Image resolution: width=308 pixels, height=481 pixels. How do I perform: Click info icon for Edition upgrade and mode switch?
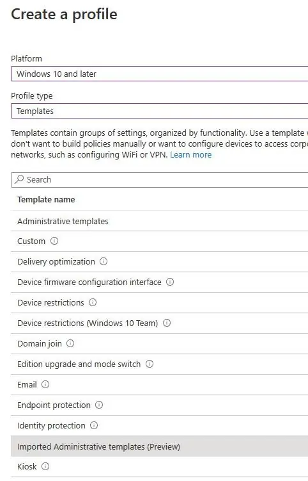pos(150,364)
